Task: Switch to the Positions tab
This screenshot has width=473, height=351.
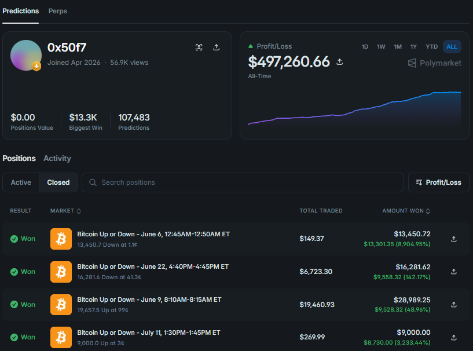Action: click(19, 159)
